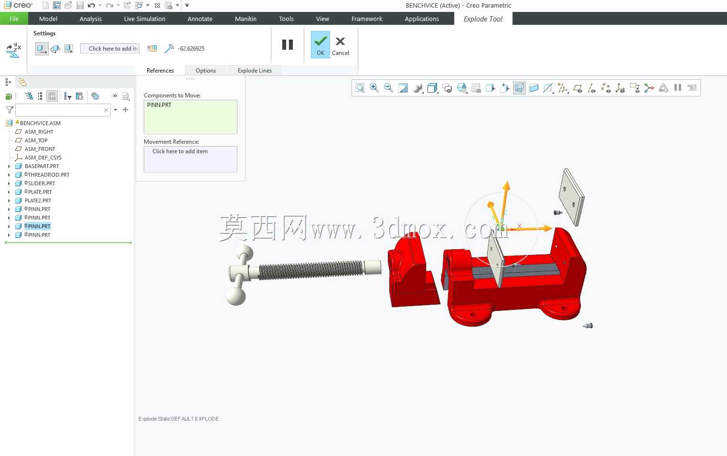This screenshot has height=456, width=727.
Task: Switch to the Analysis ribbon tab
Action: tap(91, 19)
